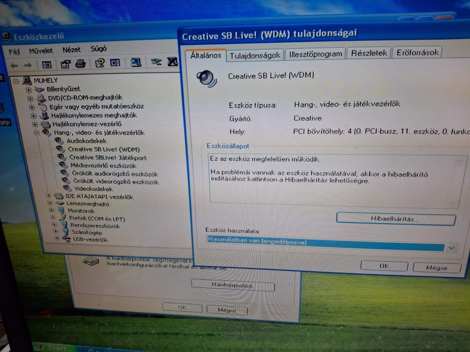Viewport: 470px width, 352px height.
Task: Click OK in the background system properties window
Action: point(182,307)
